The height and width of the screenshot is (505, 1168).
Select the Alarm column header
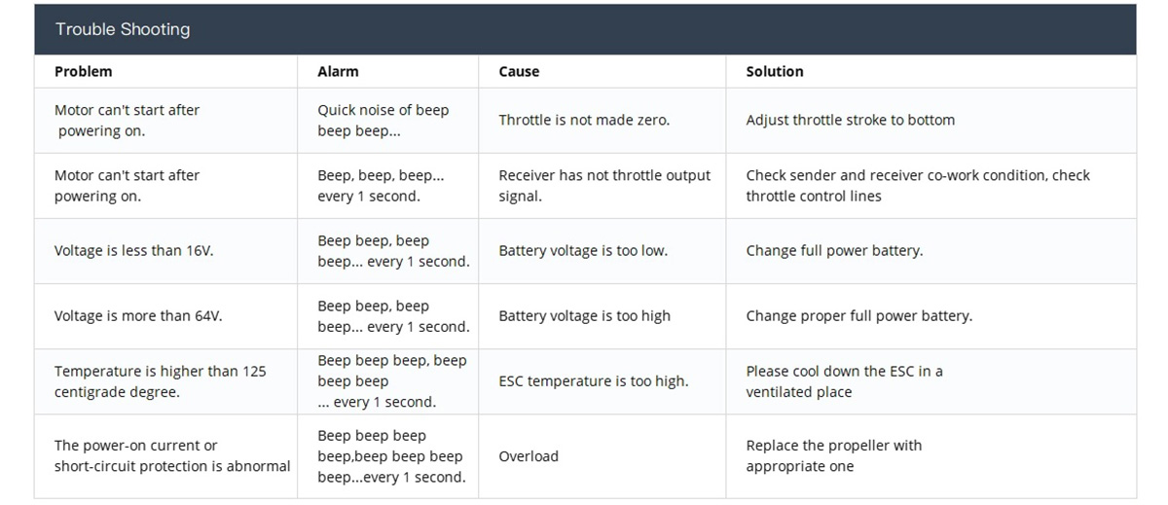[338, 71]
